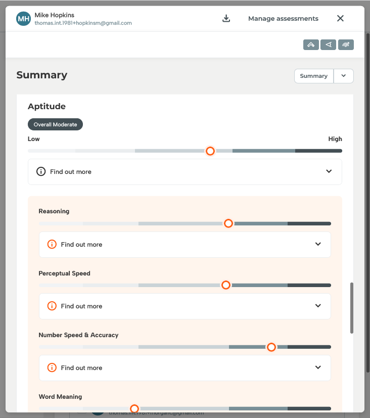Viewport: 370px width, 418px height.
Task: Click the Word Meaning score slider marker
Action: coord(134,408)
